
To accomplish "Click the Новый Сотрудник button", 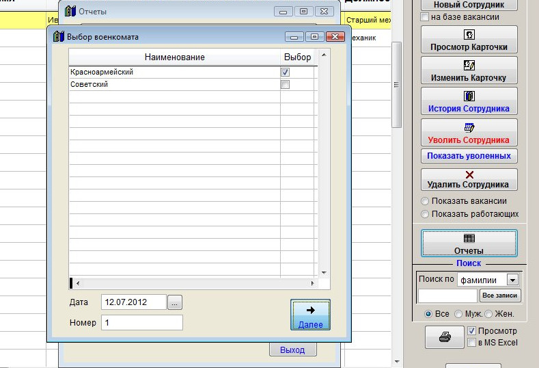I will tap(469, 5).
